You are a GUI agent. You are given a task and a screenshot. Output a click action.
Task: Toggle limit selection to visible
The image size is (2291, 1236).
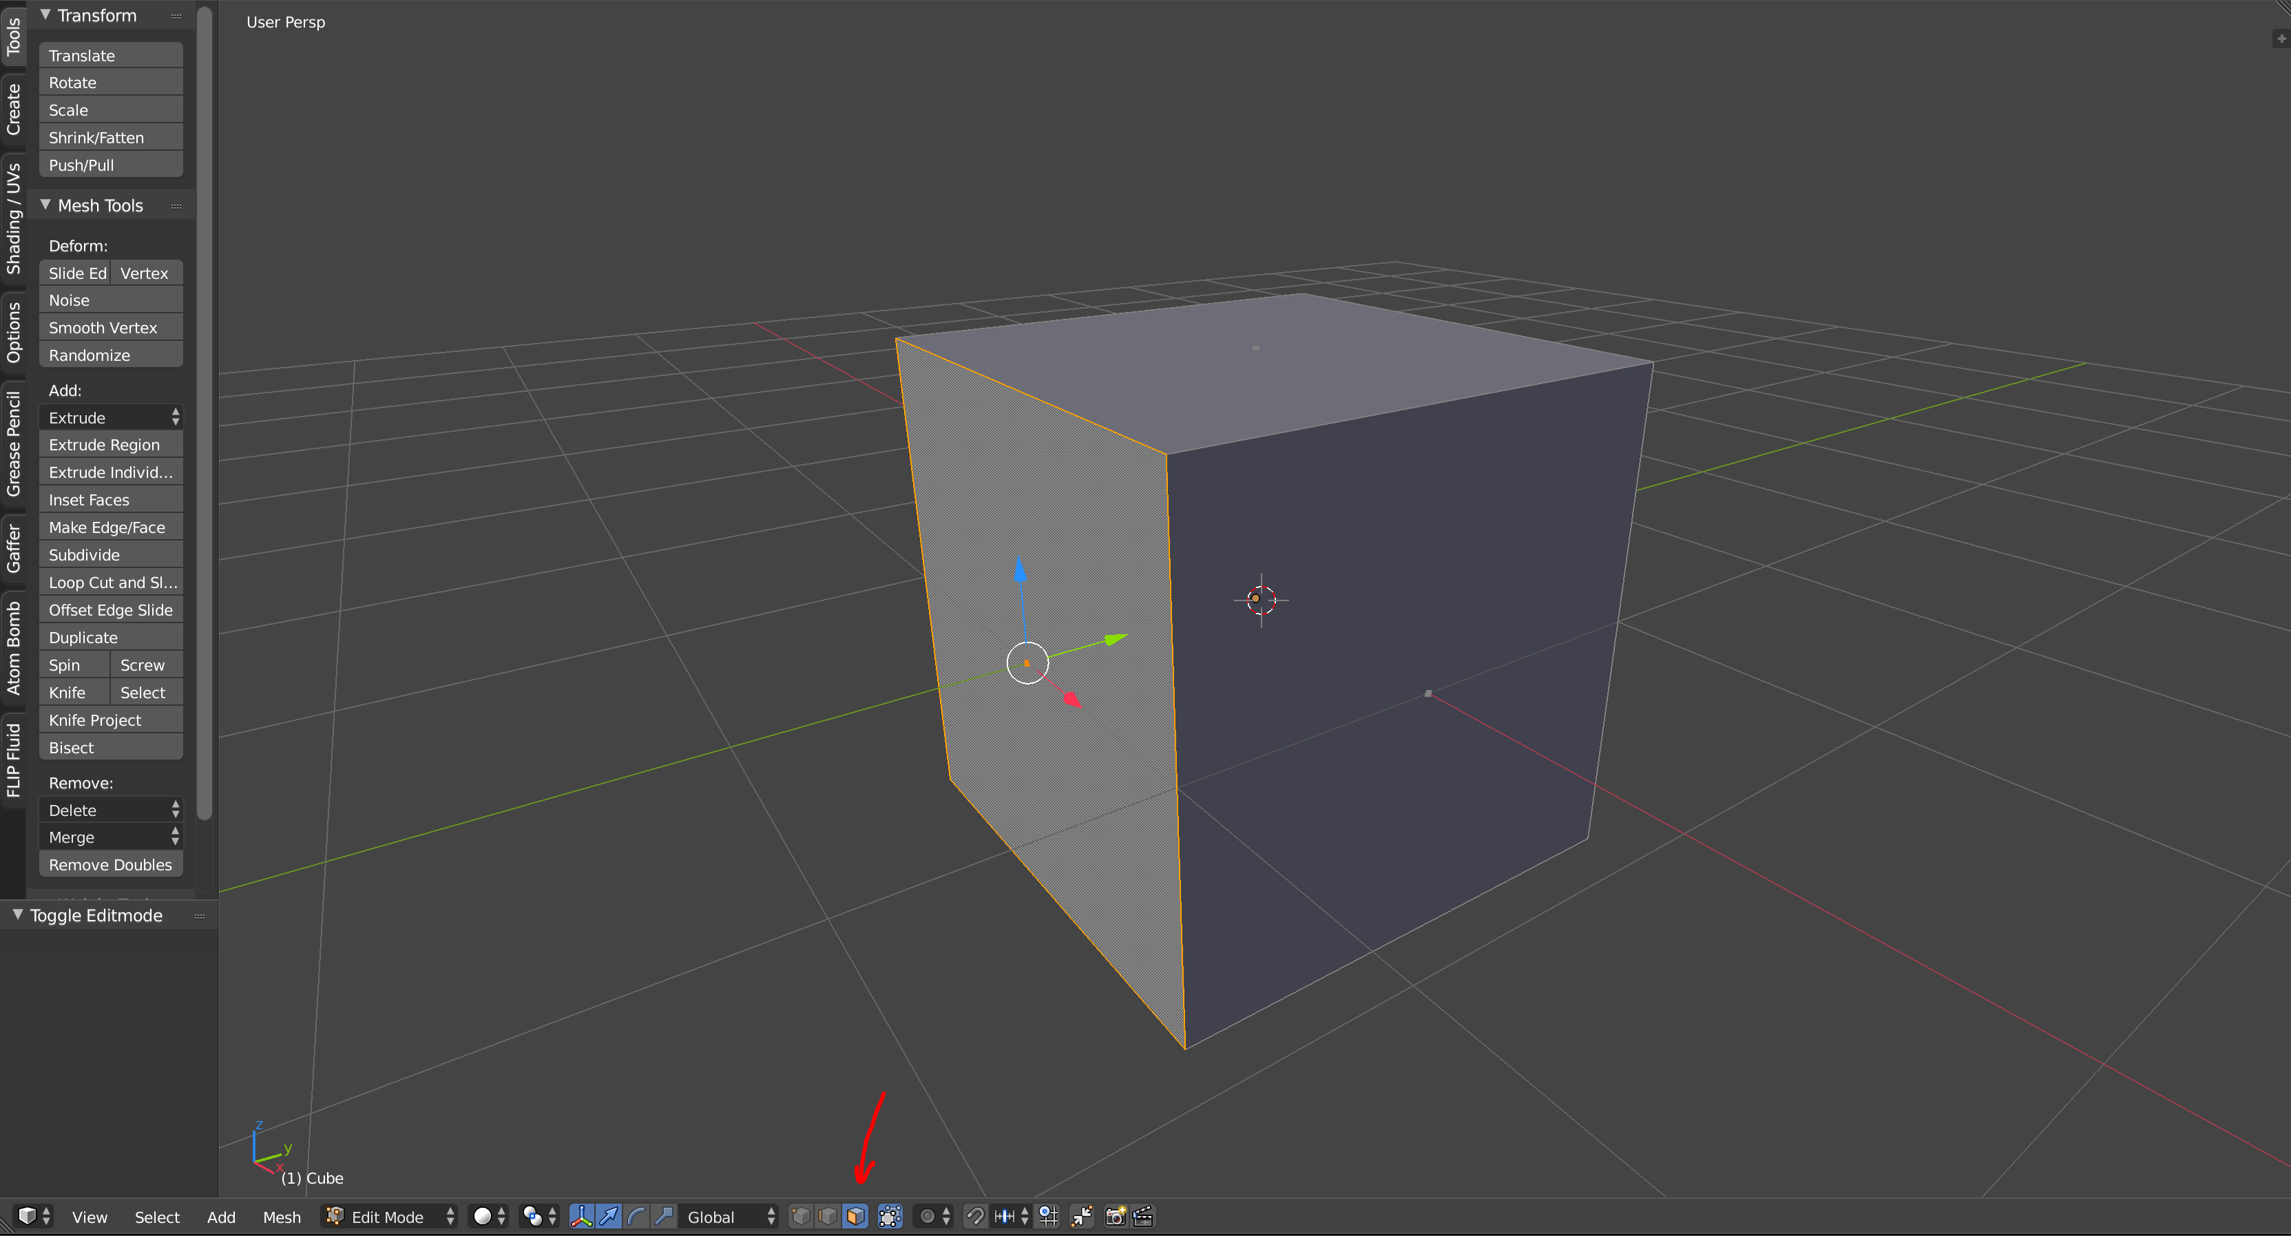(890, 1215)
